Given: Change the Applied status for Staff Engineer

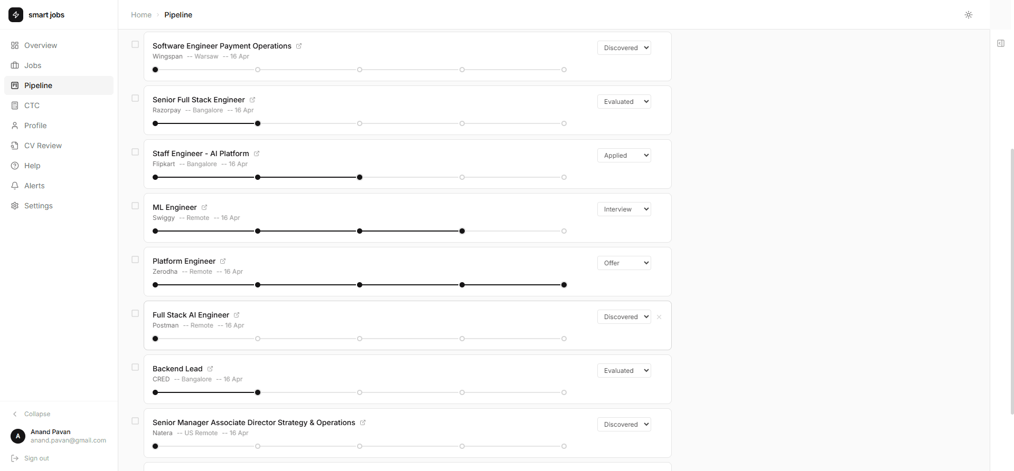Looking at the screenshot, I should coord(624,155).
